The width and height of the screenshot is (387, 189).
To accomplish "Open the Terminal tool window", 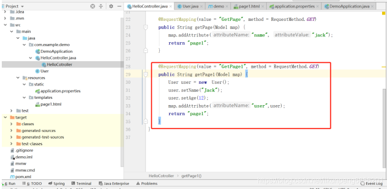I will click(x=81, y=183).
